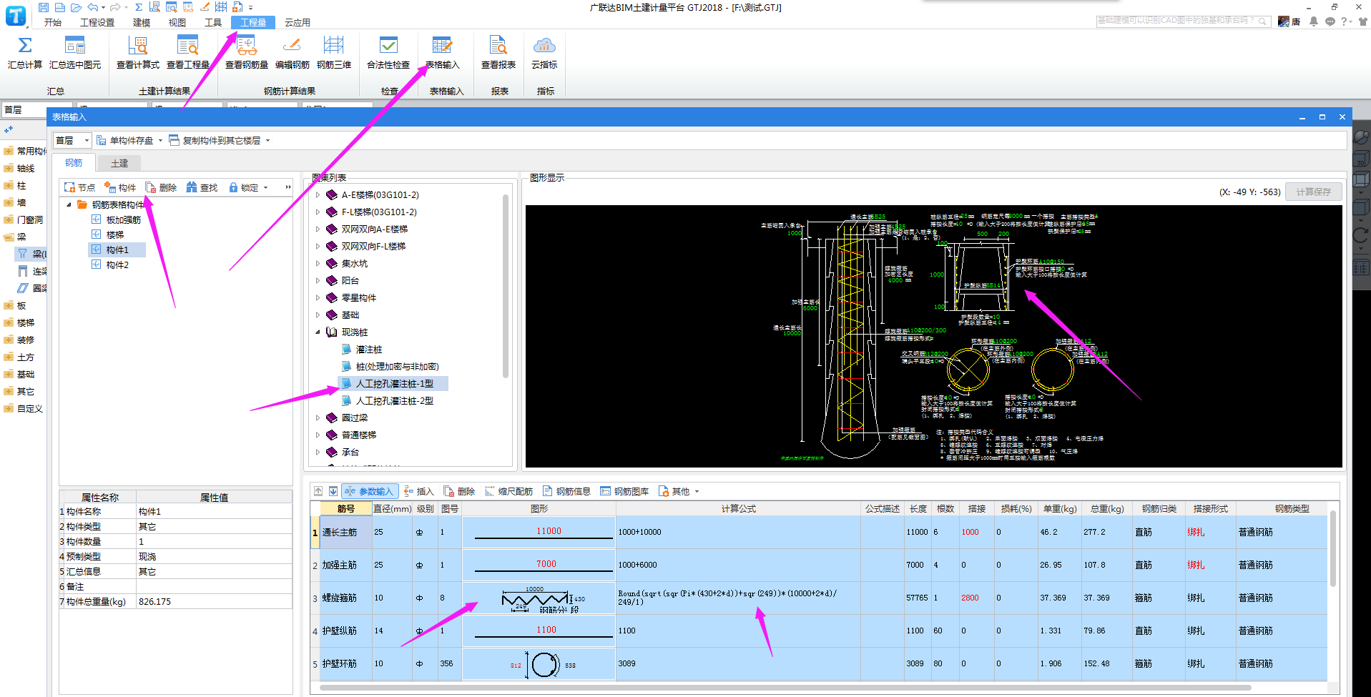Image resolution: width=1371 pixels, height=697 pixels.
Task: Click 备注 property value field
Action: coord(214,586)
